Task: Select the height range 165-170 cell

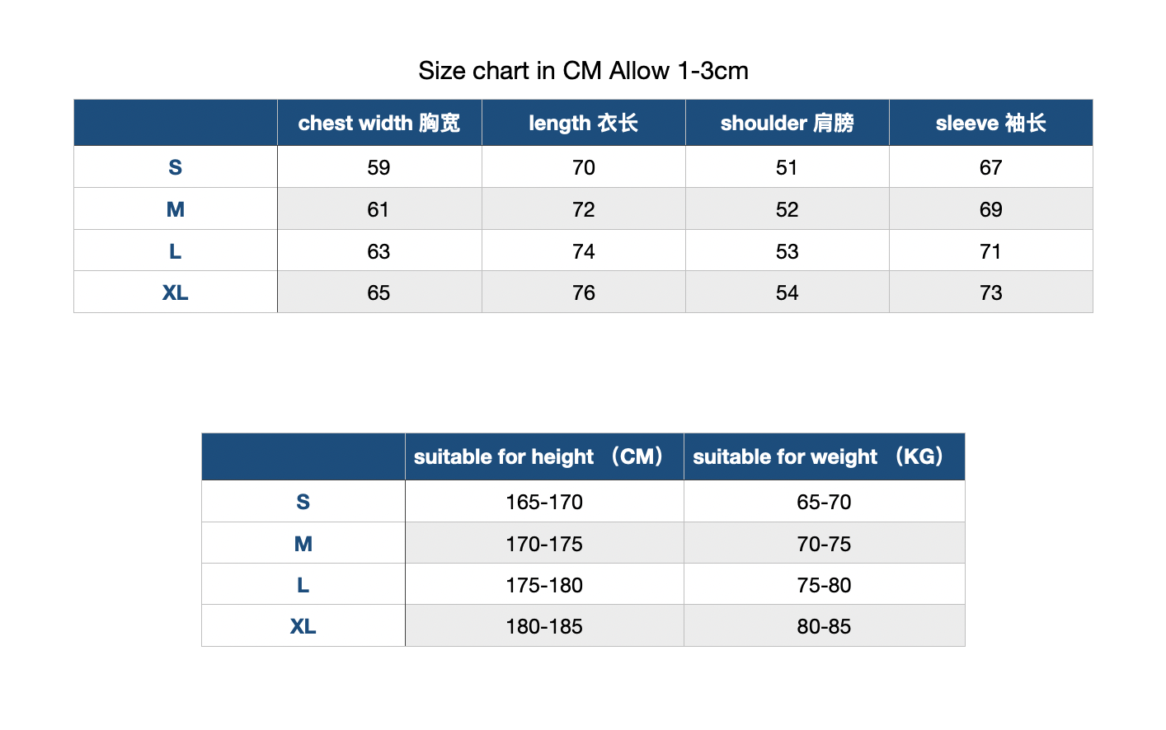Action: point(544,502)
